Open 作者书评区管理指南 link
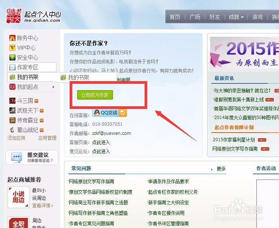The height and width of the screenshot is (228, 279). pyautogui.click(x=168, y=223)
